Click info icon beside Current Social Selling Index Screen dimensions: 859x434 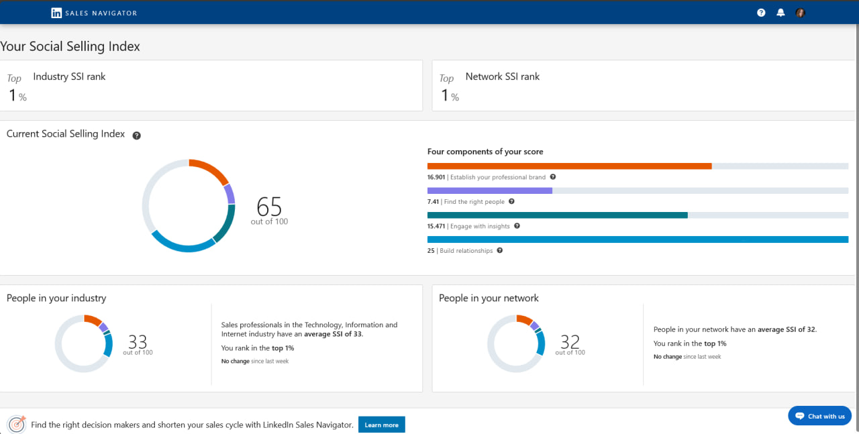coord(137,135)
